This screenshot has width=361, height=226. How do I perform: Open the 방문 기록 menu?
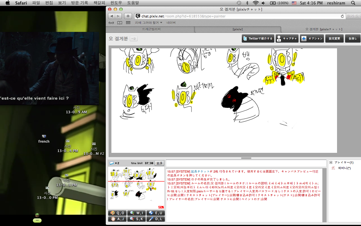coord(80,3)
